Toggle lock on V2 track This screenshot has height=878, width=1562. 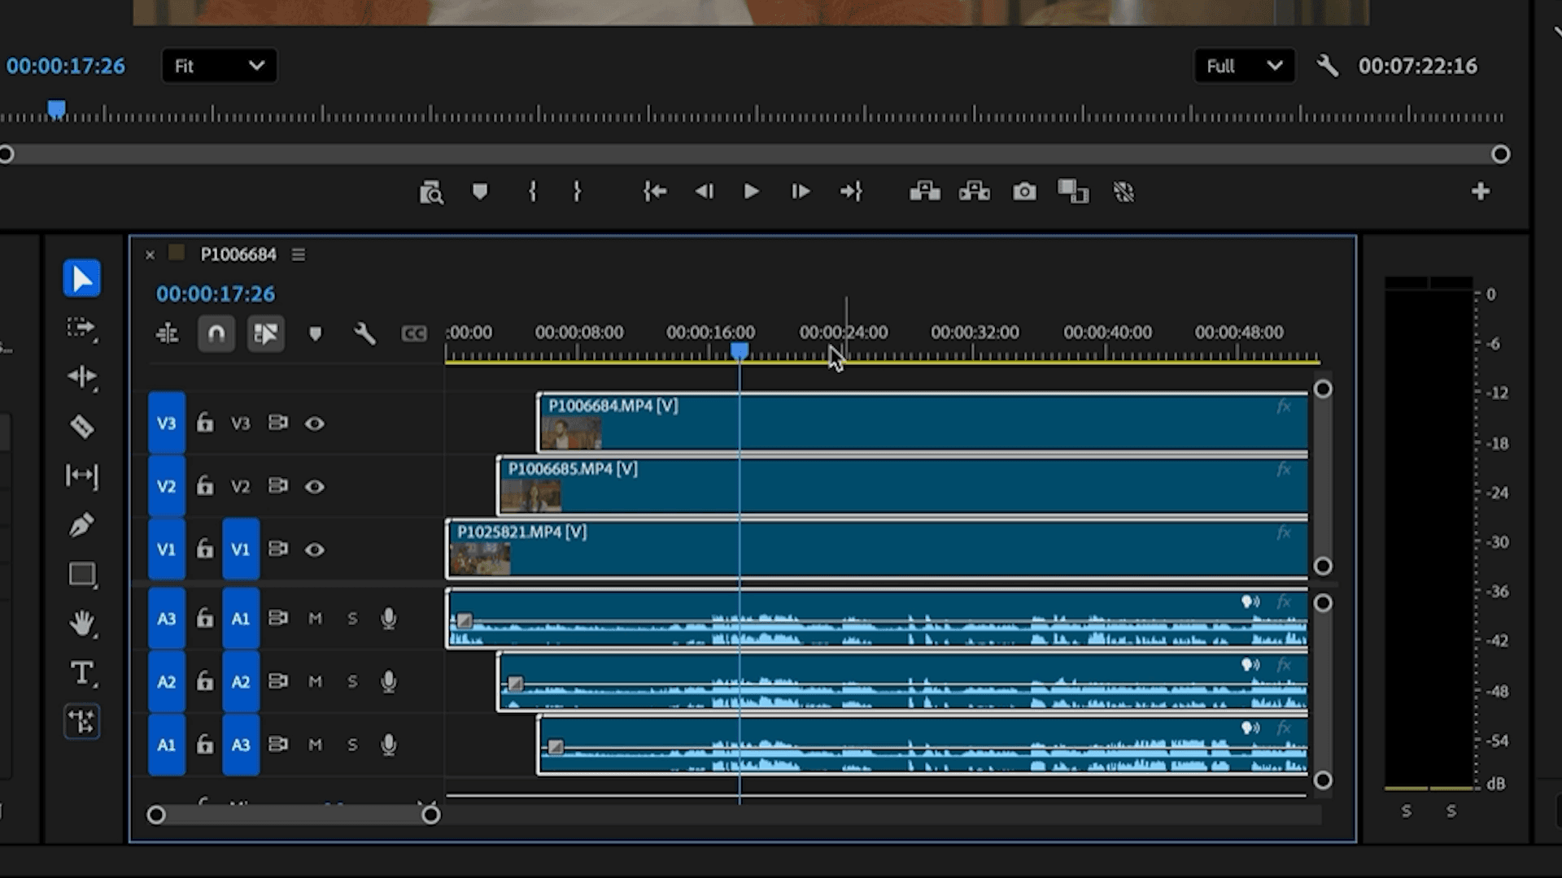click(205, 486)
